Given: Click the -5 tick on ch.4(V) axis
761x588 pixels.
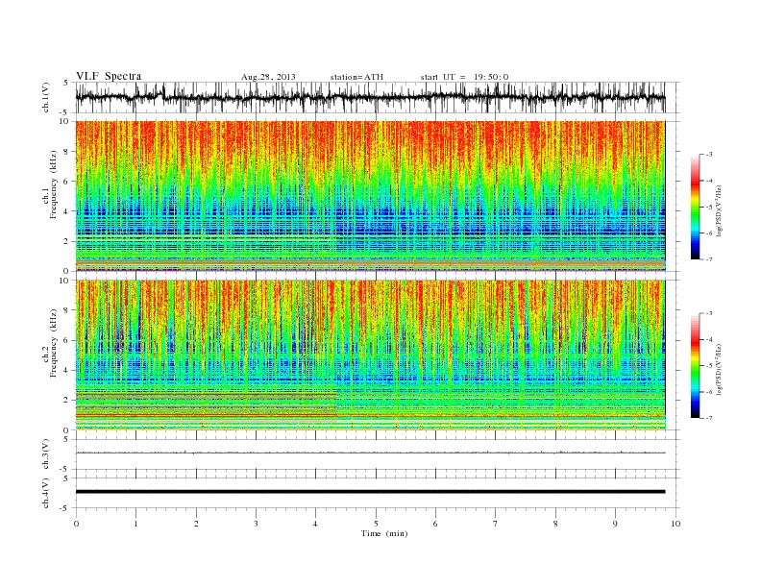Looking at the screenshot, I should (x=65, y=508).
